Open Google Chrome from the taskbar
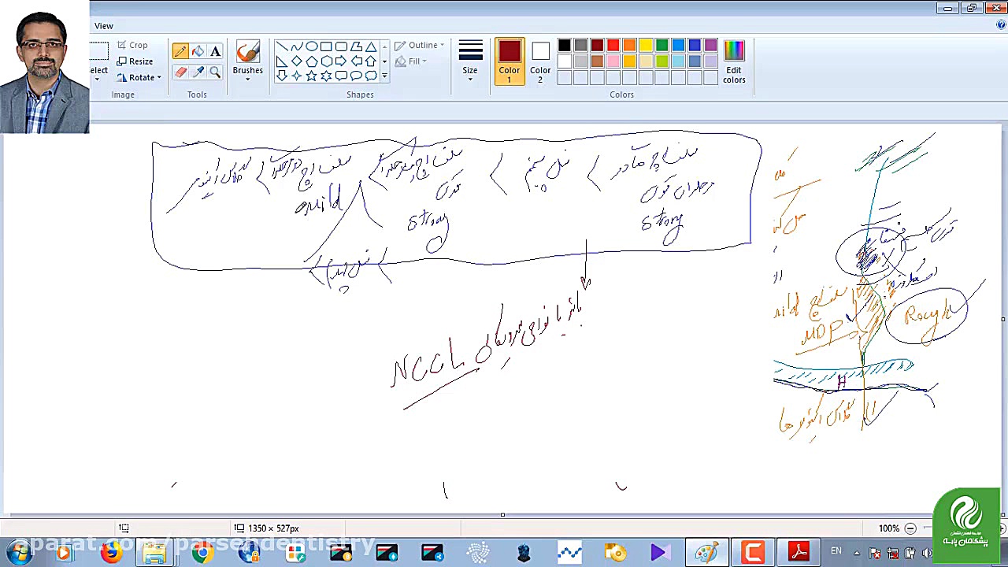The image size is (1008, 567). (202, 552)
